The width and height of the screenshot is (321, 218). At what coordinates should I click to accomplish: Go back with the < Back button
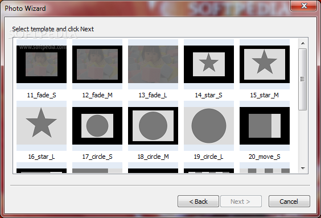(x=198, y=201)
